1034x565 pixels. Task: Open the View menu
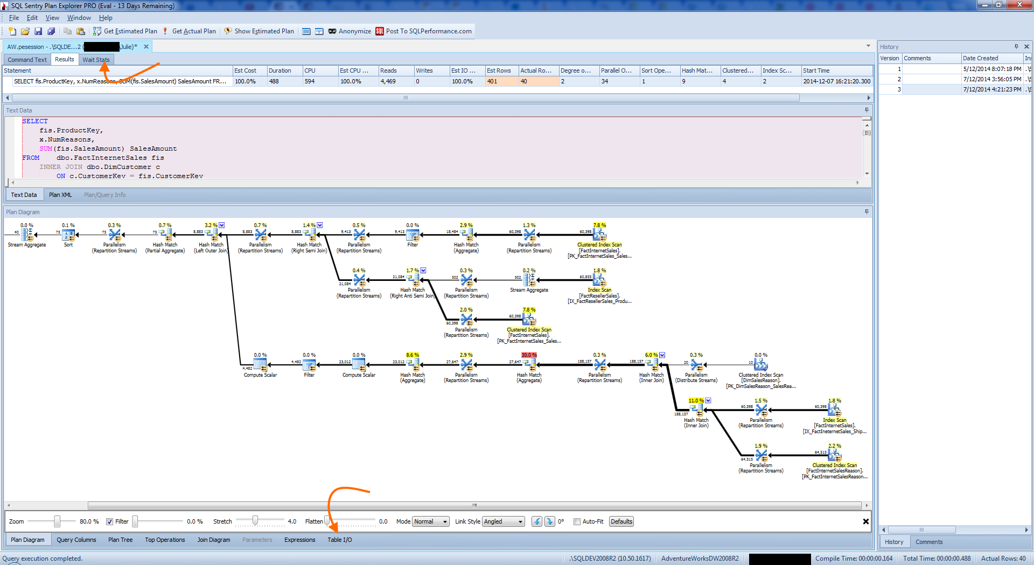pos(52,18)
